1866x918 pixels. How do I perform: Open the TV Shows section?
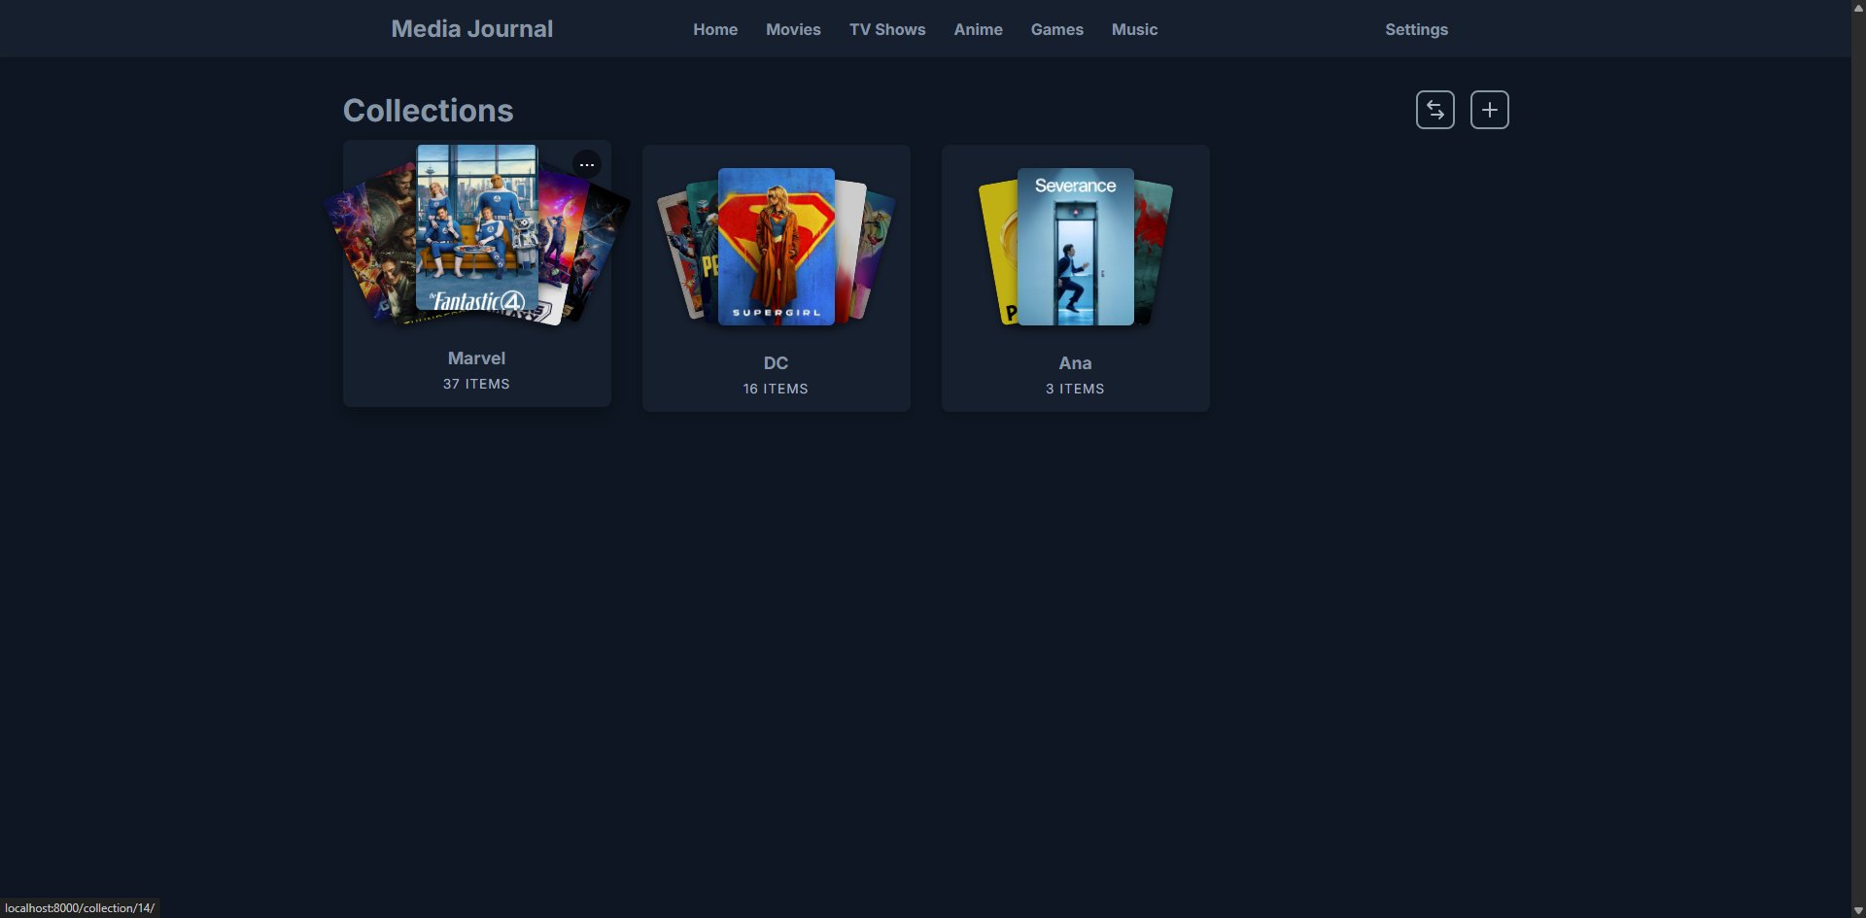point(887,29)
